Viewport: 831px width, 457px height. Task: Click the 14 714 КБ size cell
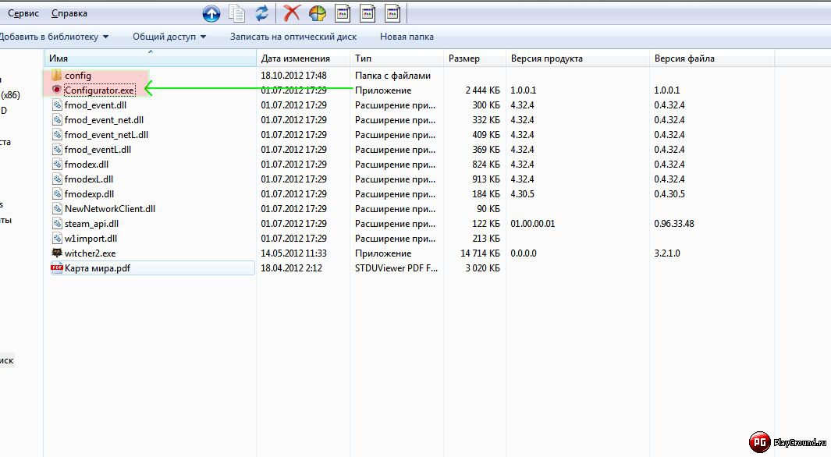pyautogui.click(x=480, y=253)
